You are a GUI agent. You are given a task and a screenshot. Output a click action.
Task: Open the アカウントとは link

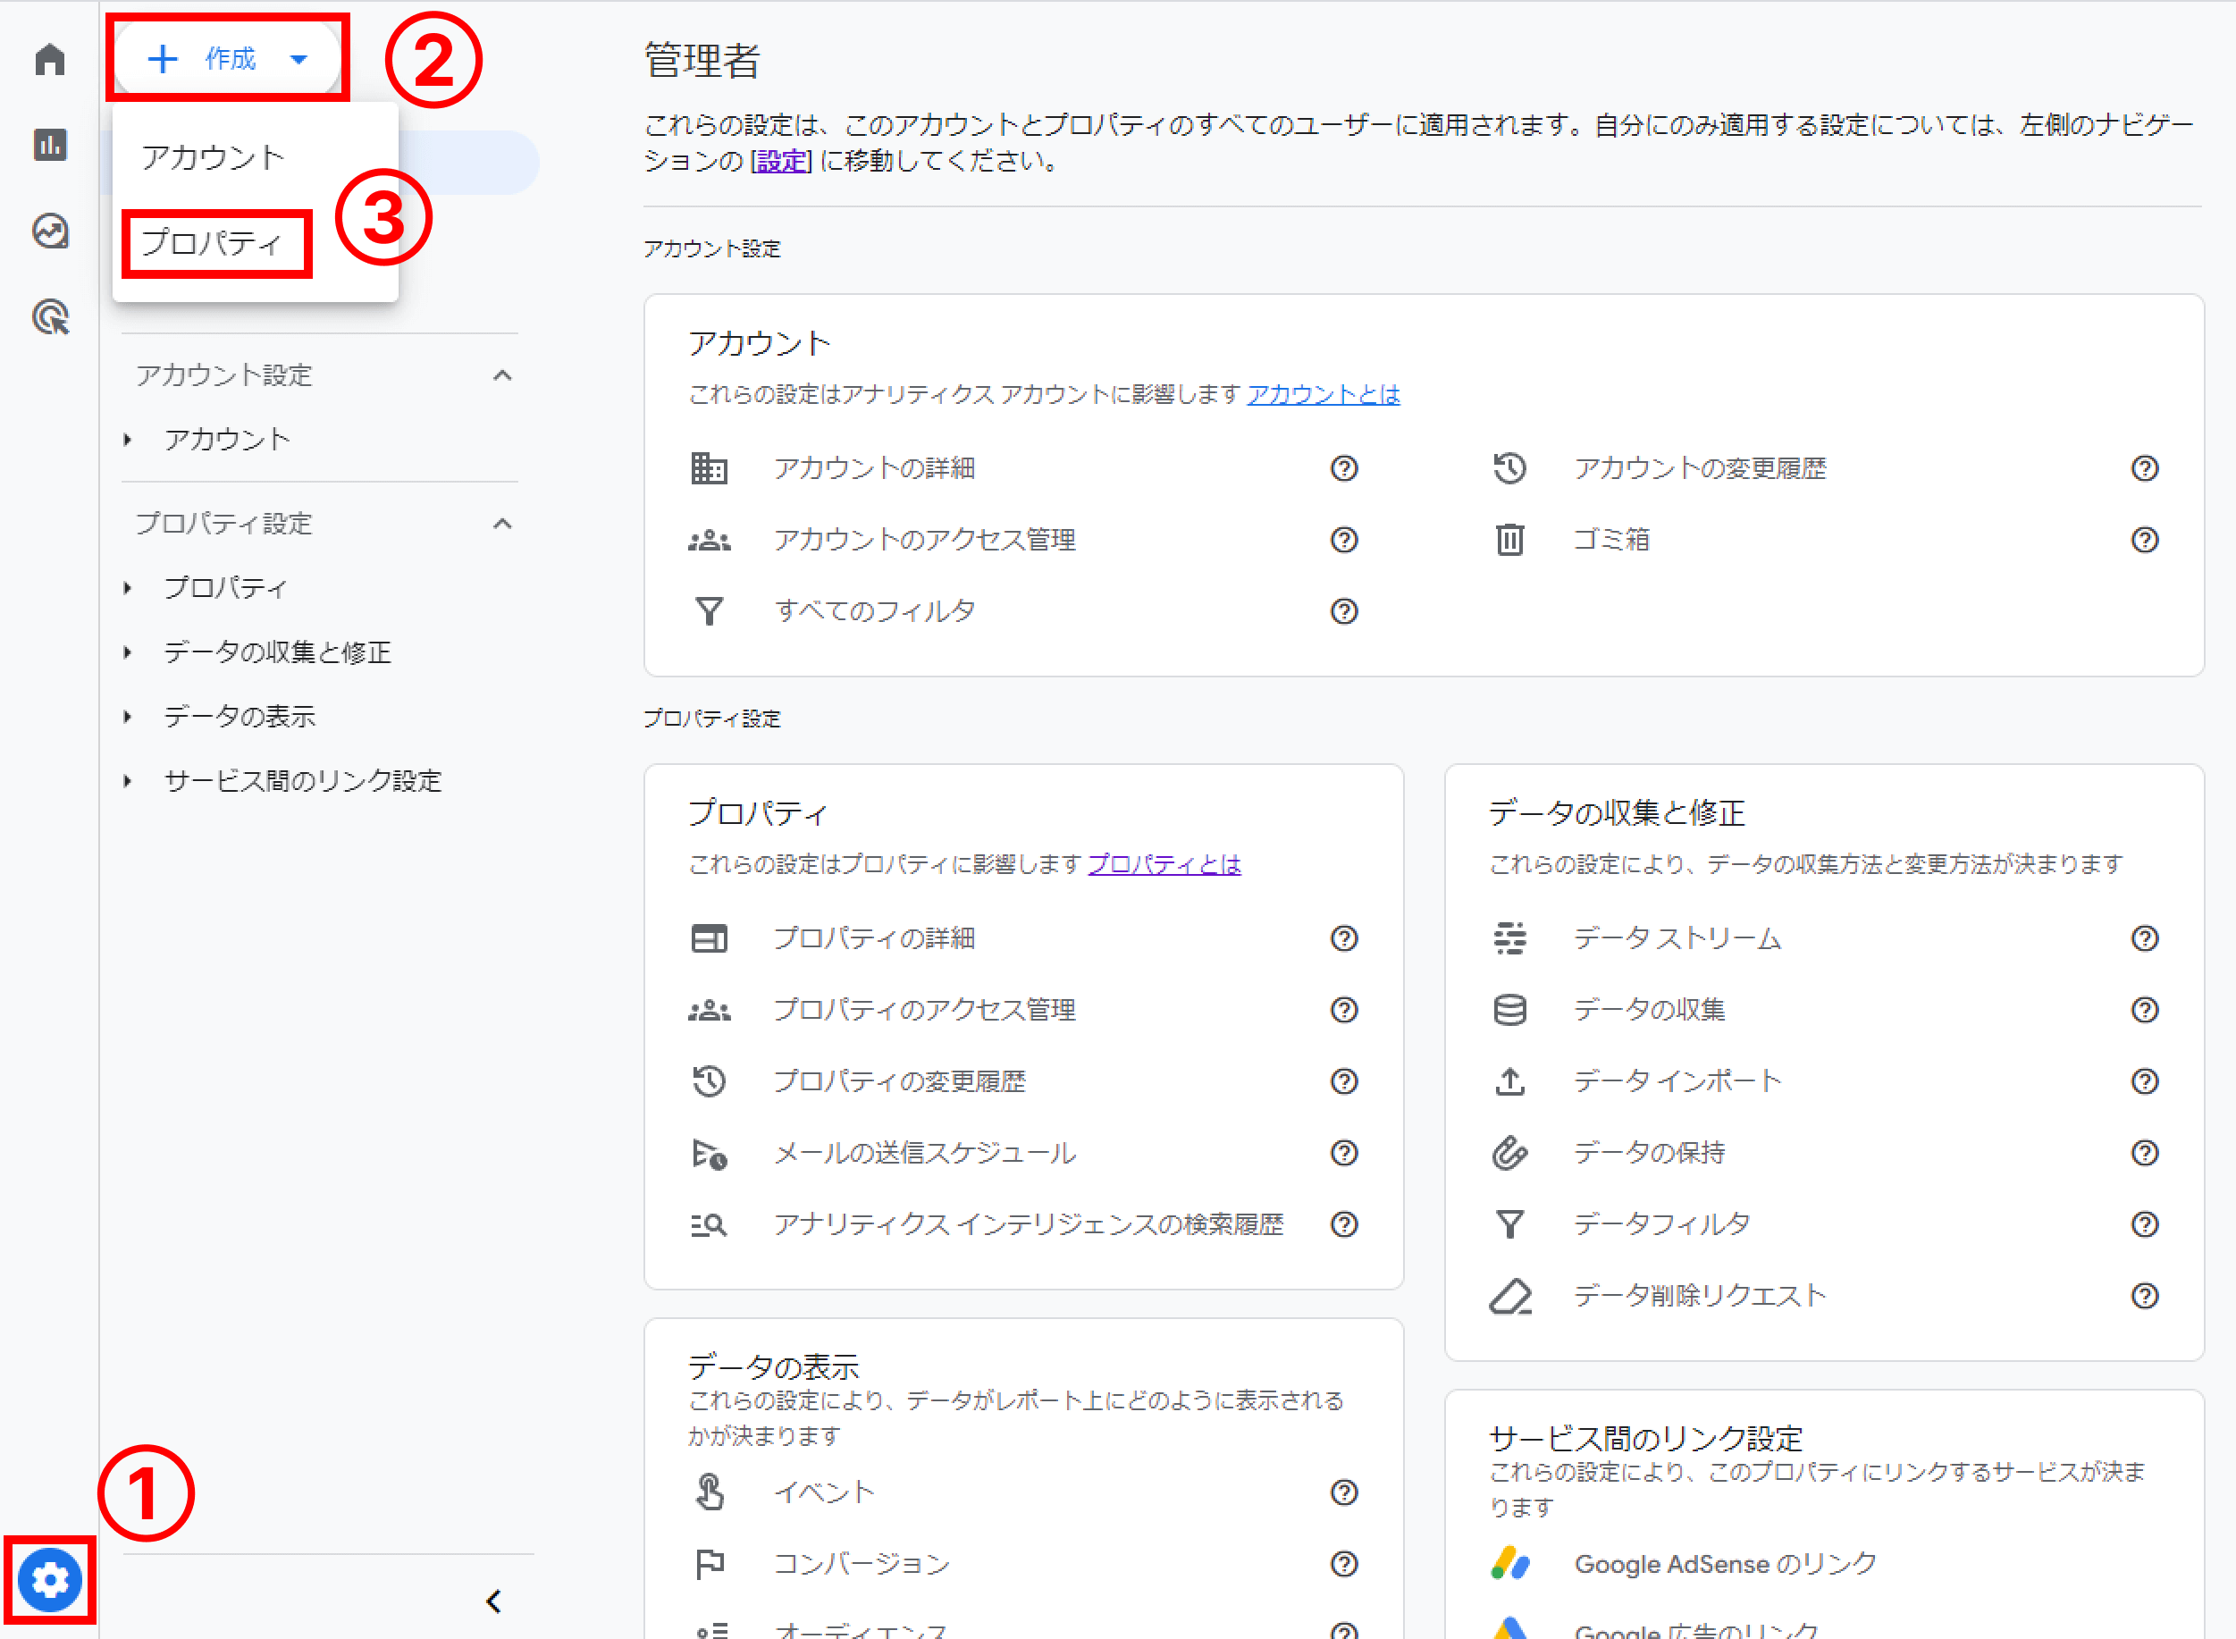pos(1324,394)
